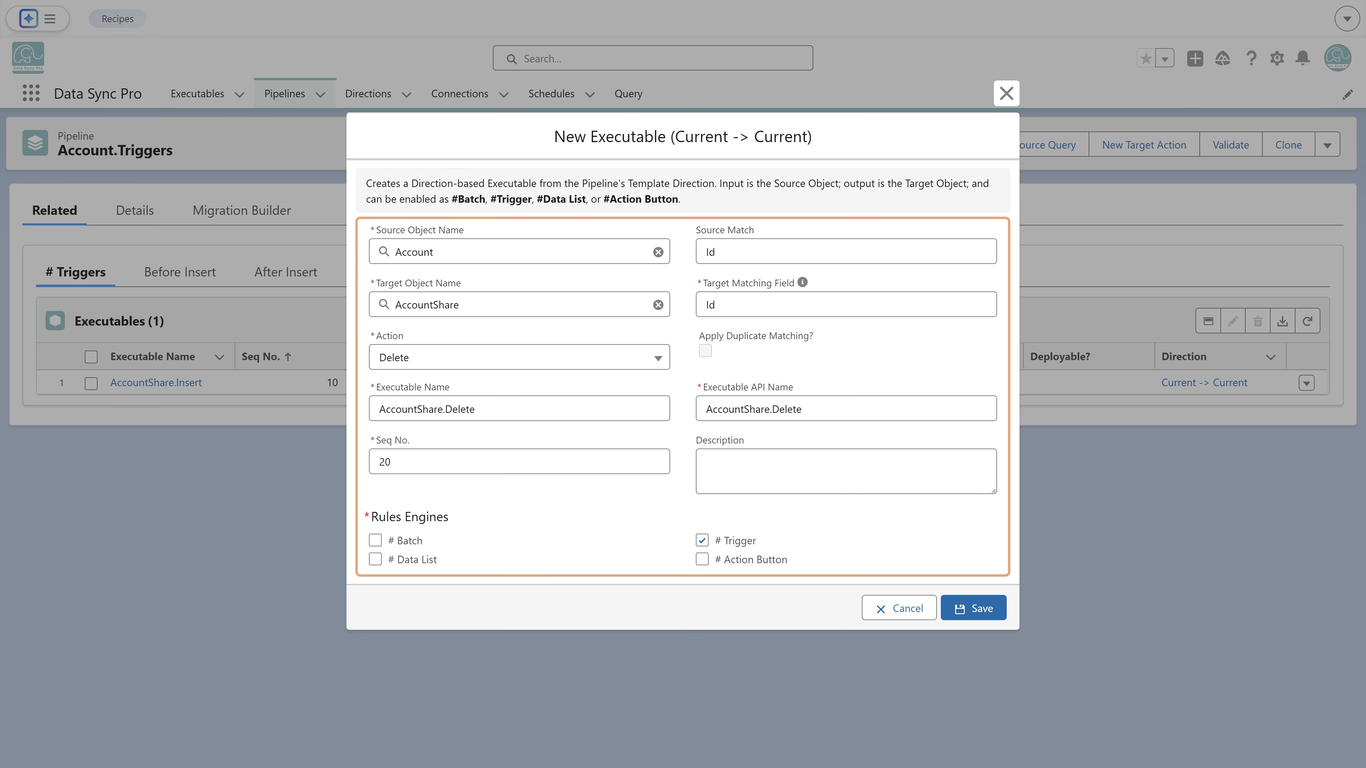Click the Executables list display toggle icon
The width and height of the screenshot is (1366, 768).
click(1209, 321)
